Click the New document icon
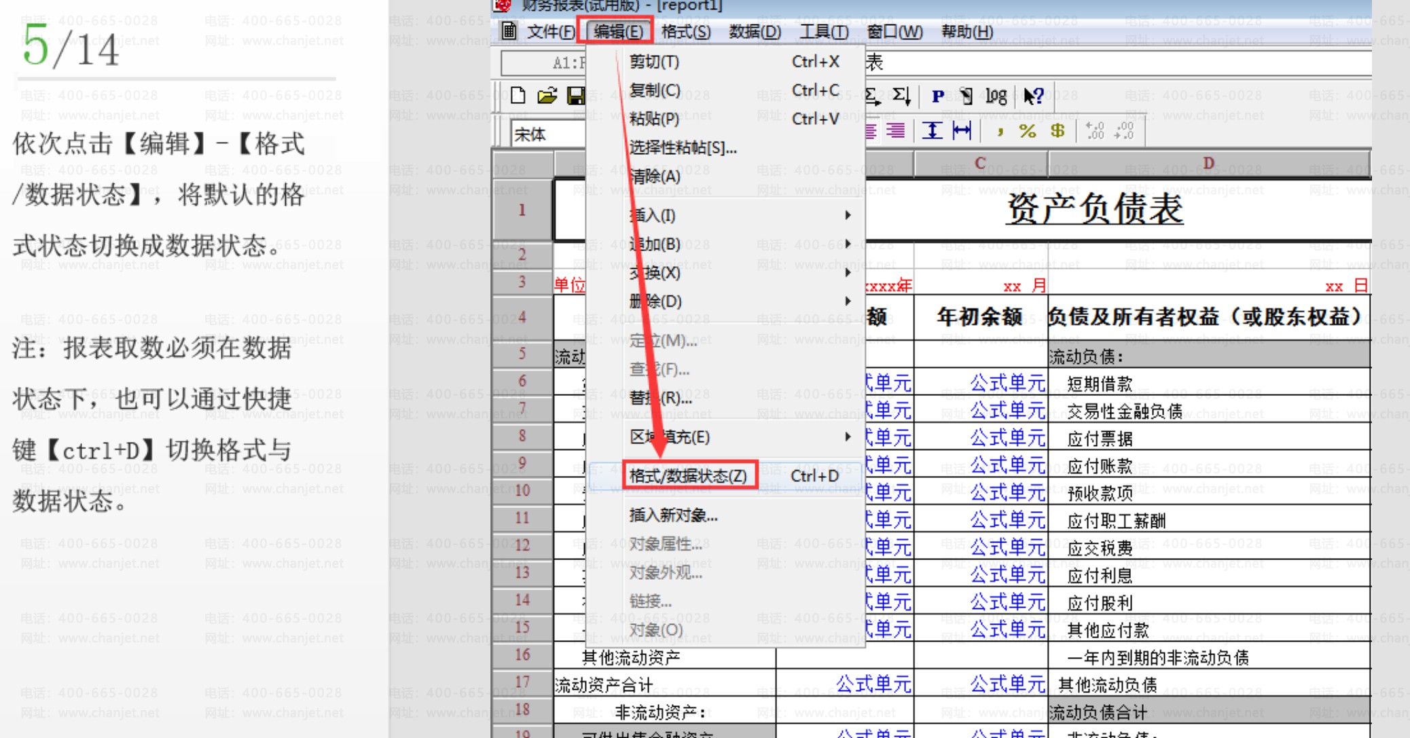Screen dimensions: 1410x738 (518, 96)
